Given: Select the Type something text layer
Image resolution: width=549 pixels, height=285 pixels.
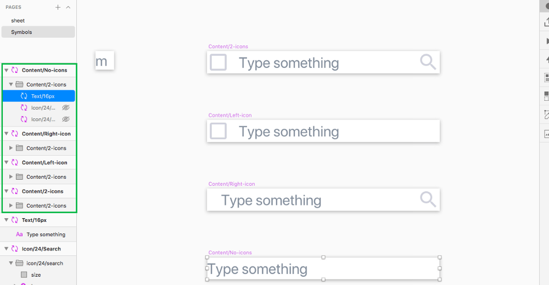Looking at the screenshot, I should (46, 234).
